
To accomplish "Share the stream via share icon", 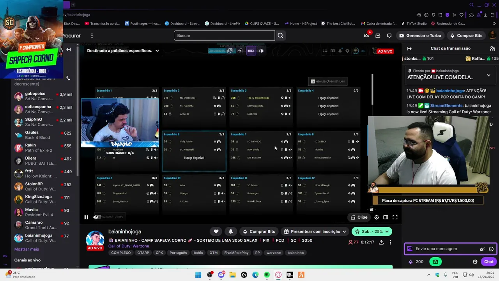I will 381,242.
